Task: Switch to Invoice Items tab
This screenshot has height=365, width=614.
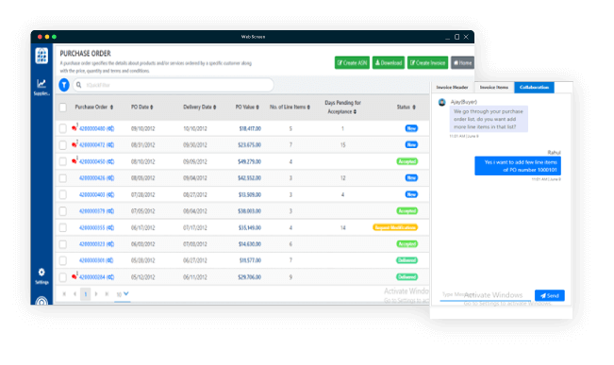Action: coord(494,88)
